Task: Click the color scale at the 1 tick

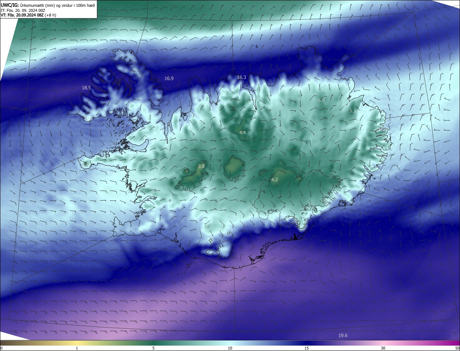Action: click(x=77, y=348)
